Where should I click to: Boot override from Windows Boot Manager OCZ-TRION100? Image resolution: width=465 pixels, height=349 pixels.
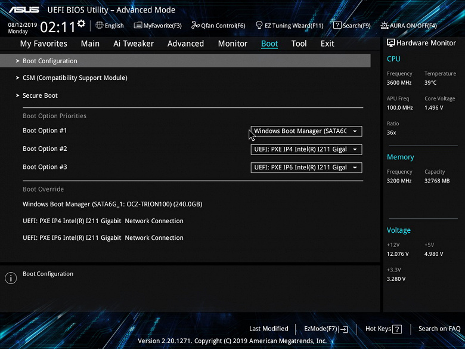coord(113,204)
